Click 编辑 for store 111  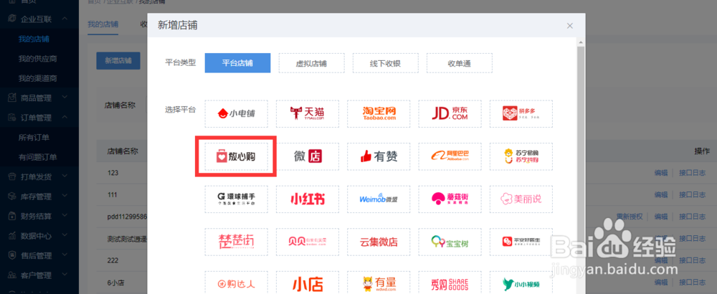[661, 195]
